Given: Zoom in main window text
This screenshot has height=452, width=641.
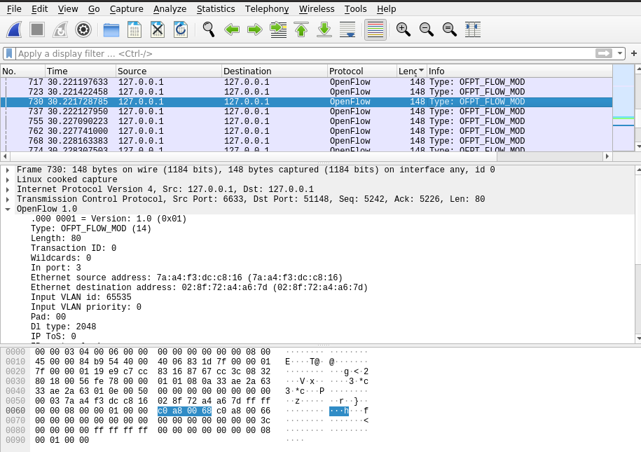Looking at the screenshot, I should [x=403, y=29].
